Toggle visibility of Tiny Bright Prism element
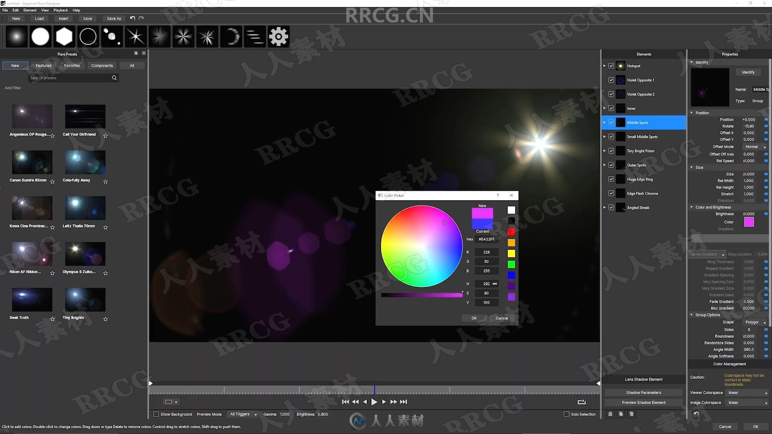 pos(612,151)
